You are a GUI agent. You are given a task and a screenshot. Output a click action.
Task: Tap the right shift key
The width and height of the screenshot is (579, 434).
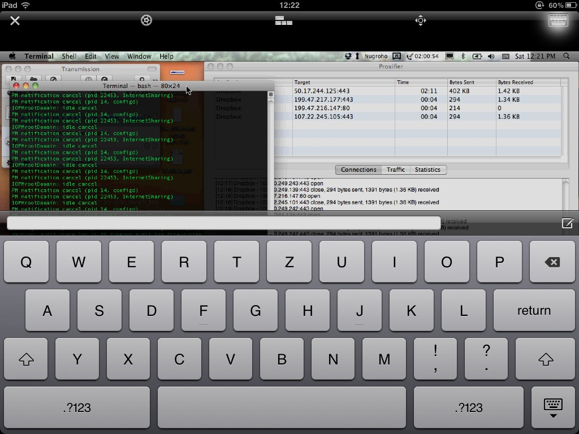[546, 359]
